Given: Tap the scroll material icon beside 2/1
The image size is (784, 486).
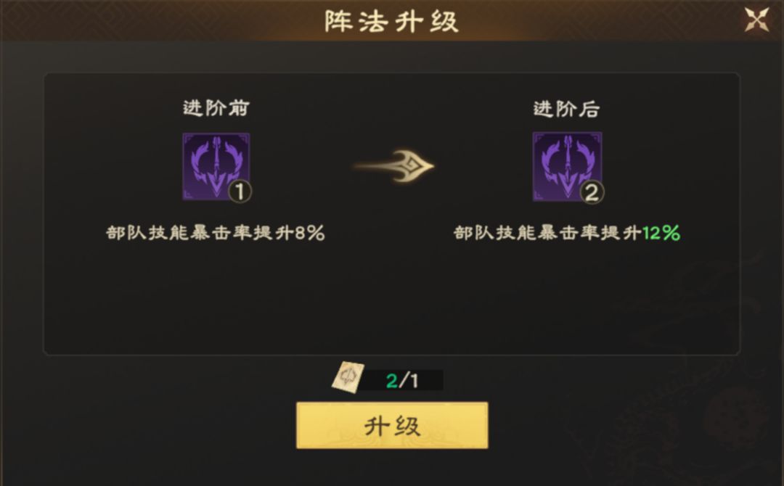Looking at the screenshot, I should point(348,377).
